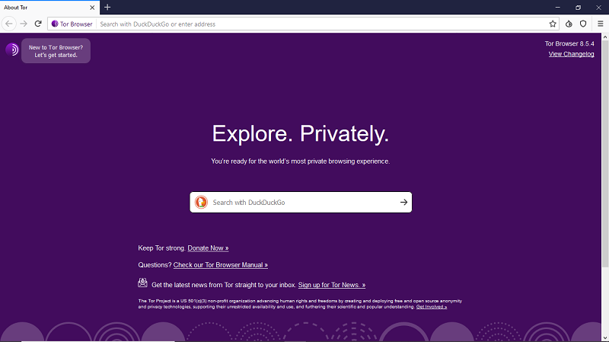
Task: Select the About Tor tab
Action: [x=38, y=7]
